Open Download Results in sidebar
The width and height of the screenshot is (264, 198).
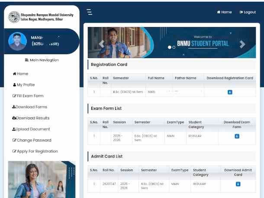point(31,118)
